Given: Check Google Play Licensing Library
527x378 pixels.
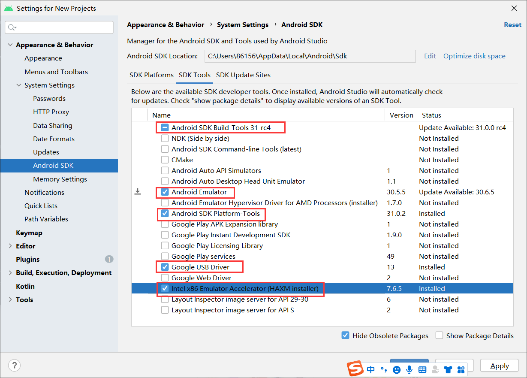Looking at the screenshot, I should coord(165,245).
